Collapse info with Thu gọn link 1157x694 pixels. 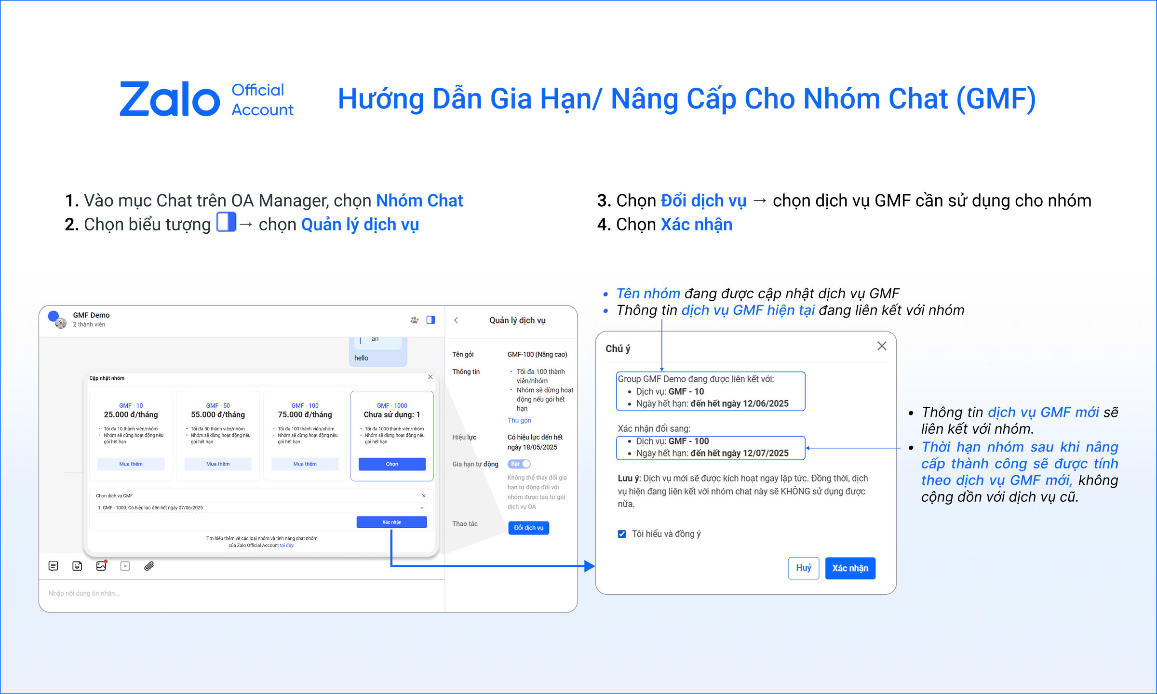click(x=519, y=420)
